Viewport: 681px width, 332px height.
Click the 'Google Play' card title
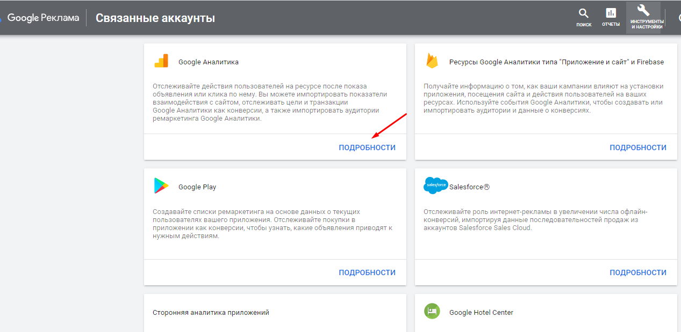[197, 187]
